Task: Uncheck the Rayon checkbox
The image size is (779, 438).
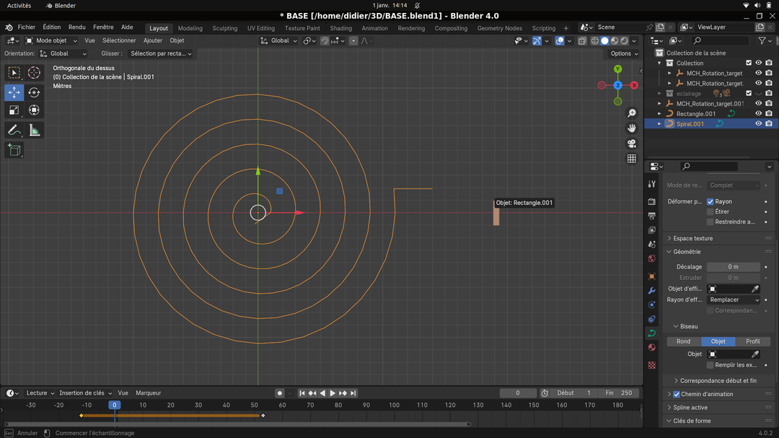Action: pyautogui.click(x=710, y=202)
